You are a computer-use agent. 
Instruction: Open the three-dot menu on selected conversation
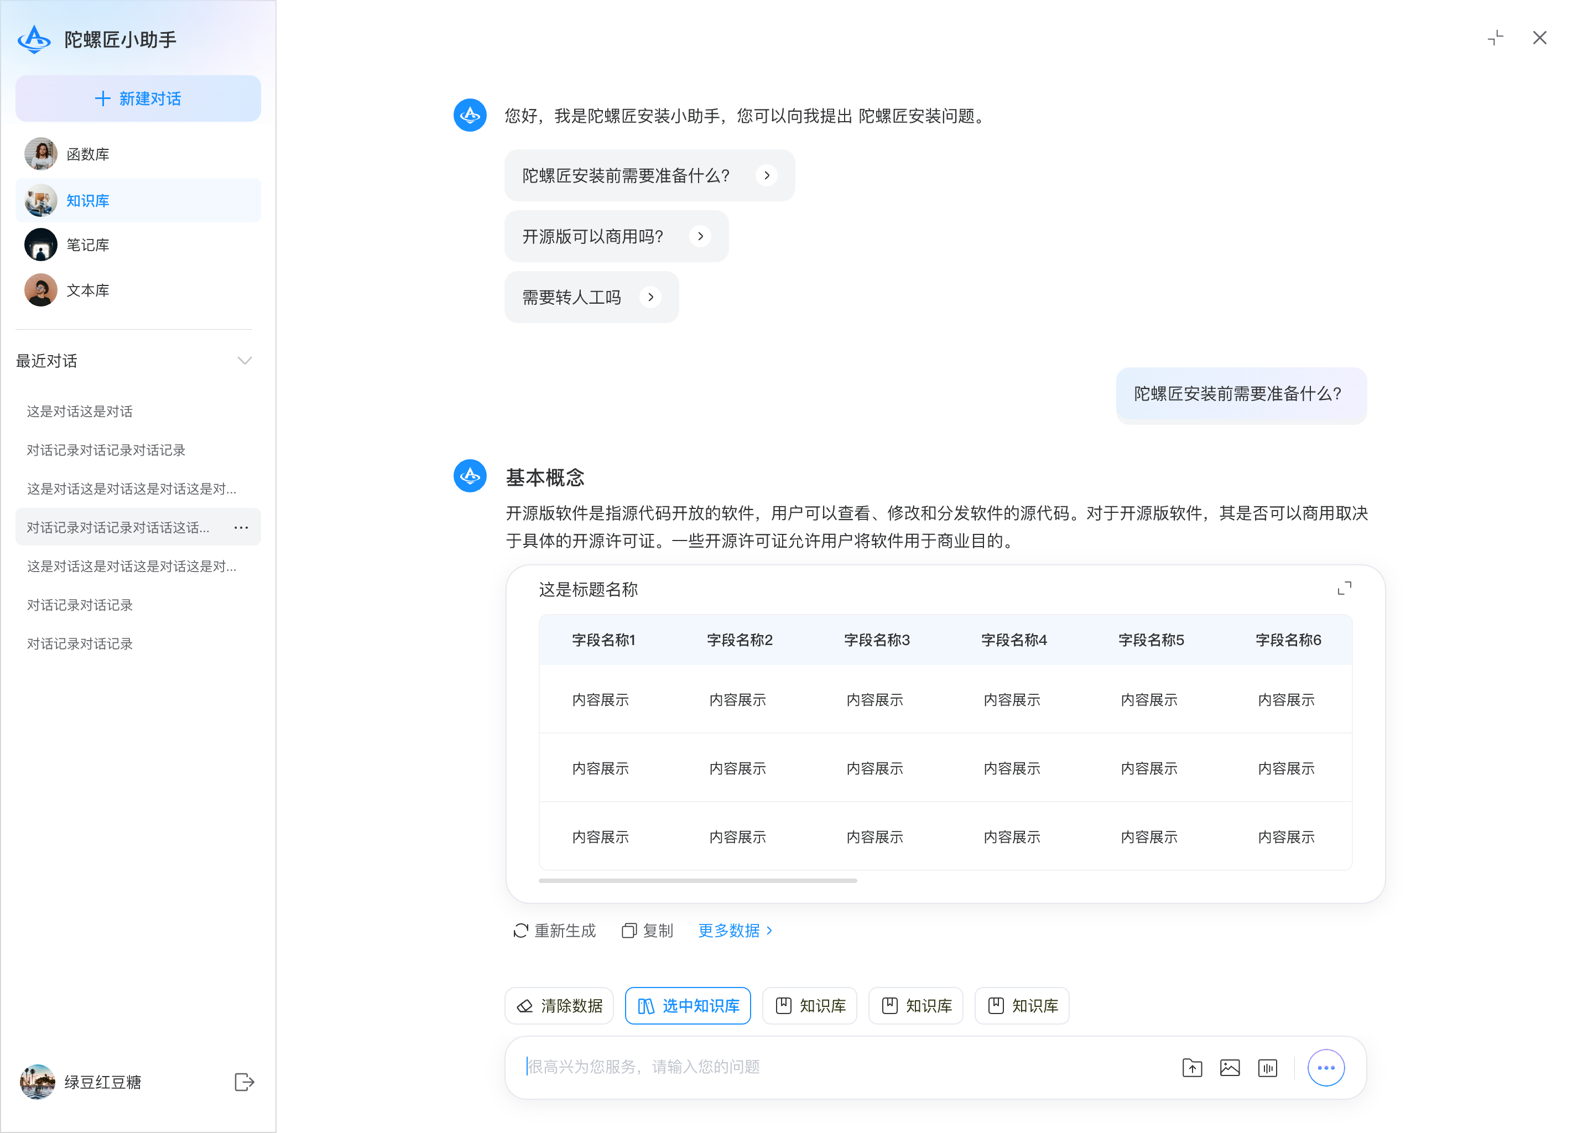(241, 527)
